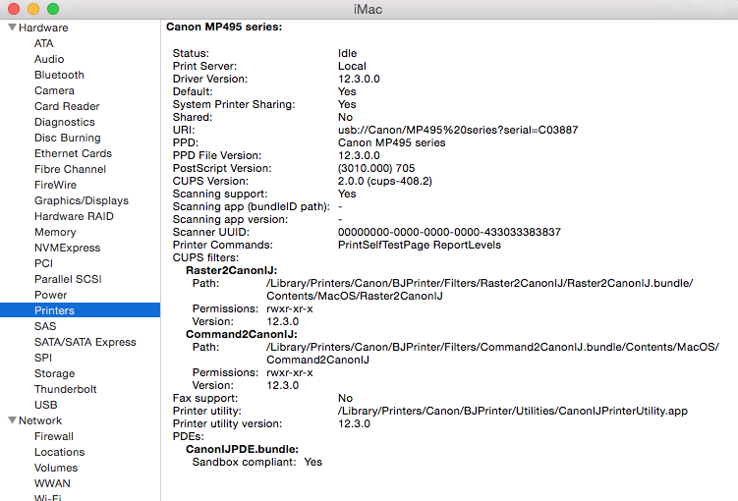This screenshot has height=501, width=738.
Task: Click the Raster2CanonIJ filter heading
Action: coord(232,270)
